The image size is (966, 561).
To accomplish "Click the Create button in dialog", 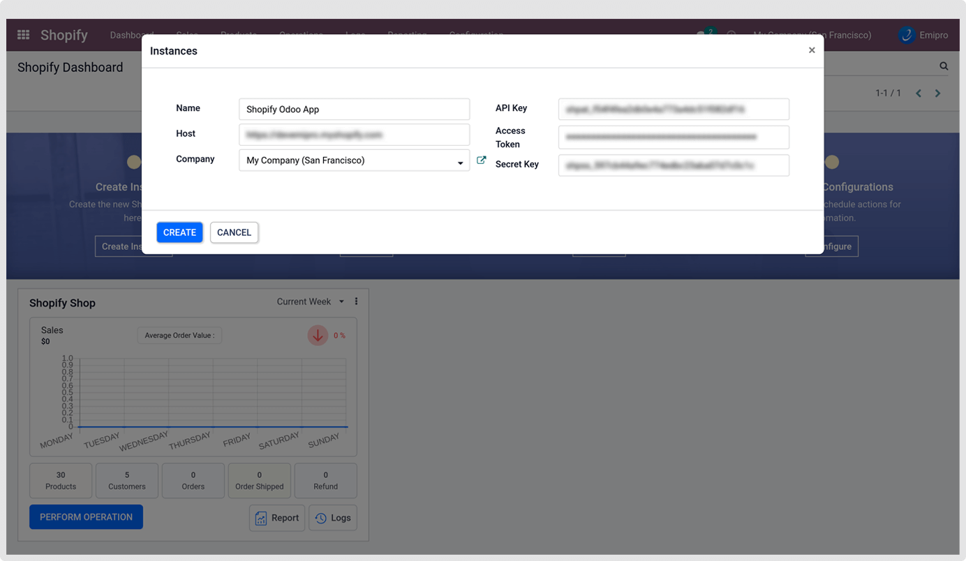I will [x=179, y=232].
